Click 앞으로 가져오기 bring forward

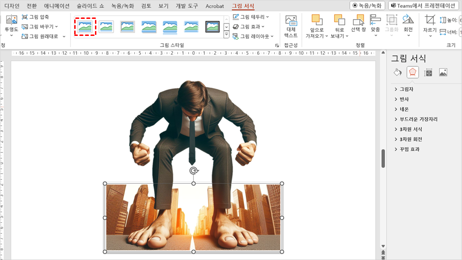coord(317,27)
